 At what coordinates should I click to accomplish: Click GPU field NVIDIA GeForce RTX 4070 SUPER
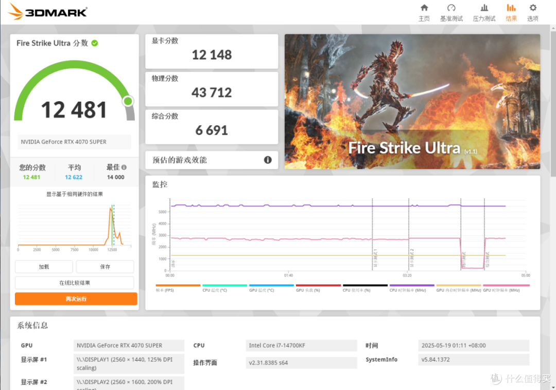pos(129,345)
